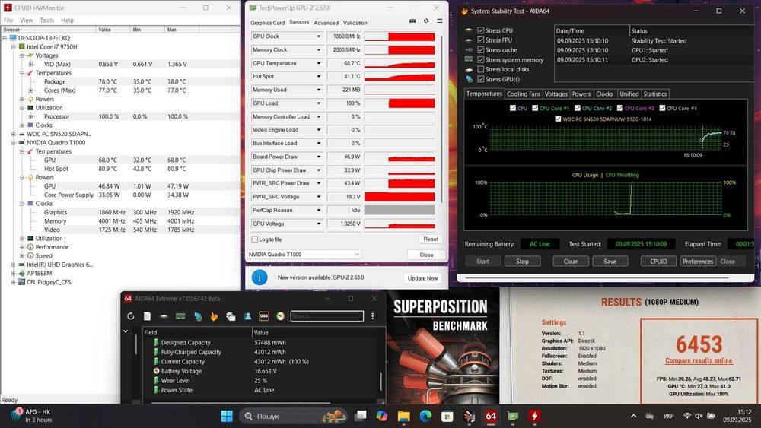
Task: Click the AIDA64 Extreme vertical scrollbar
Action: tap(381, 382)
